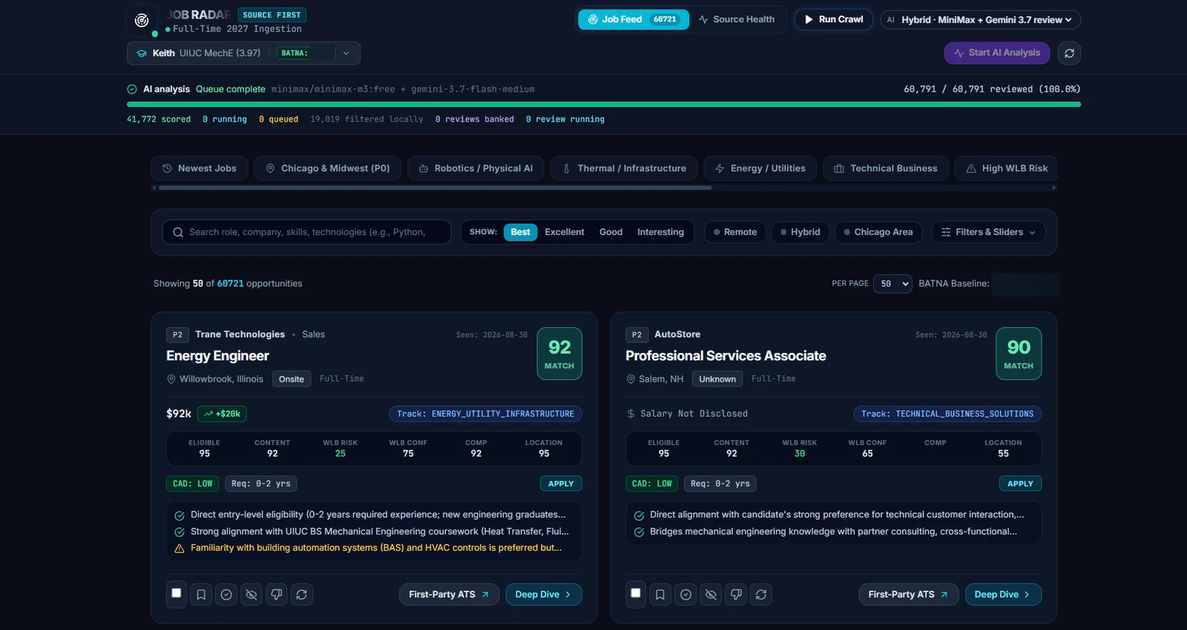Show Excellent matches
The width and height of the screenshot is (1187, 630).
point(565,232)
